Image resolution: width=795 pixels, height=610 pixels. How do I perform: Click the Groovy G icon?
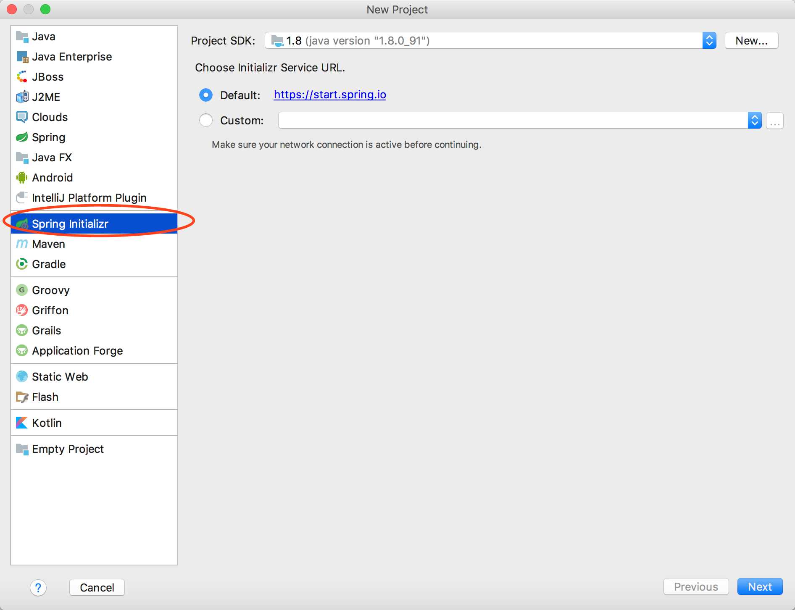point(22,290)
